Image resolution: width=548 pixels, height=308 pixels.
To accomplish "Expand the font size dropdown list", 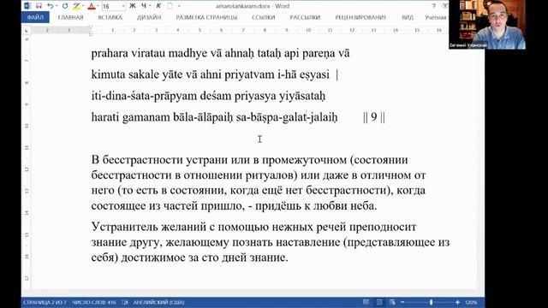I will pos(123,6).
